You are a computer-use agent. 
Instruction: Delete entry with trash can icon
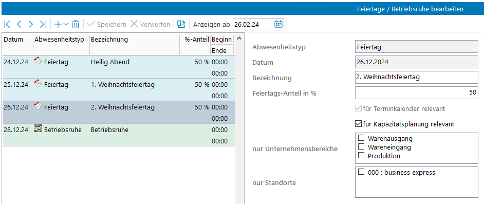76,24
